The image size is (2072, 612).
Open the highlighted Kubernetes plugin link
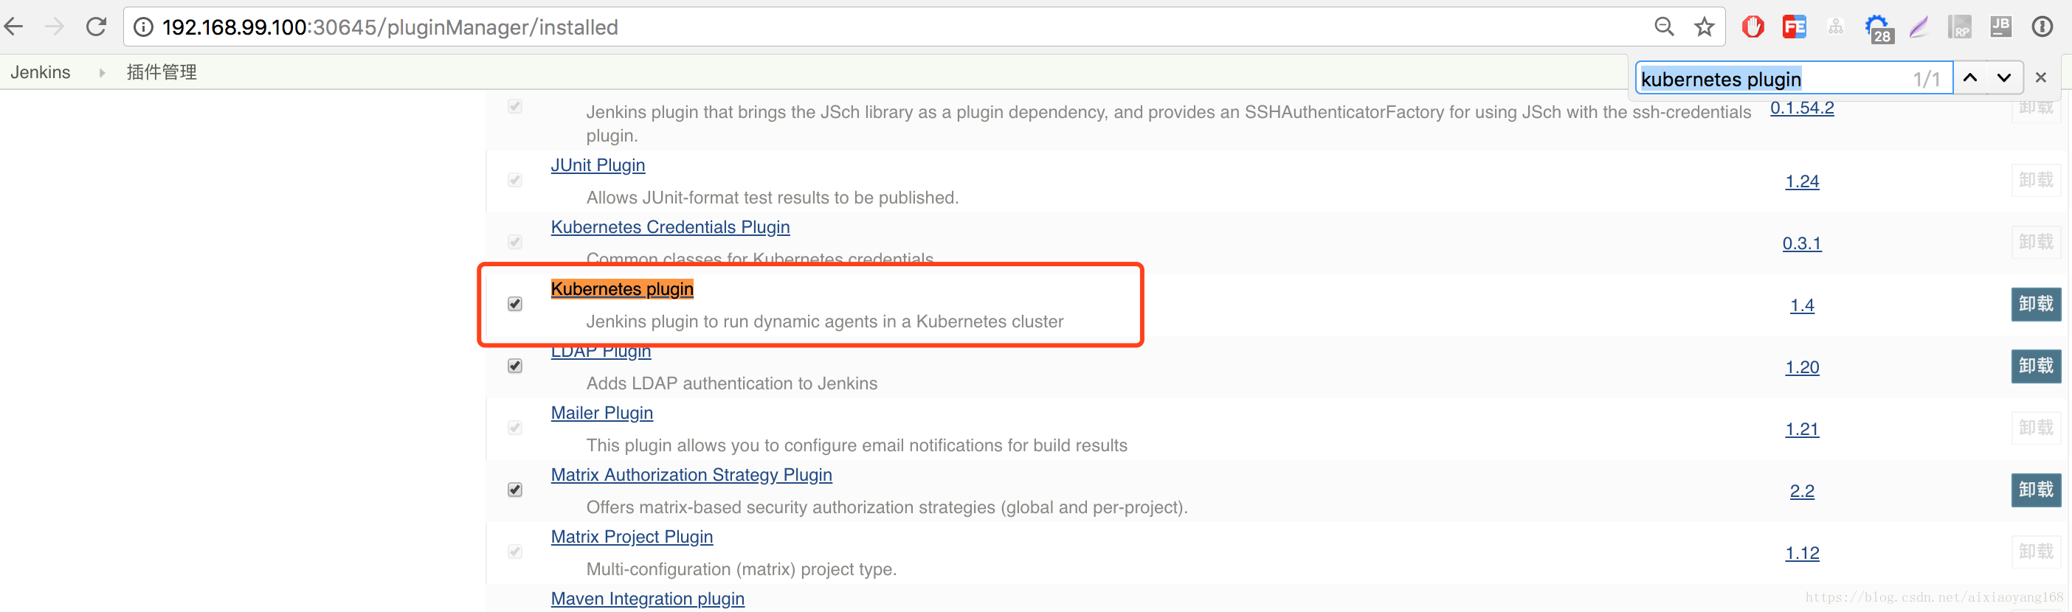click(622, 289)
